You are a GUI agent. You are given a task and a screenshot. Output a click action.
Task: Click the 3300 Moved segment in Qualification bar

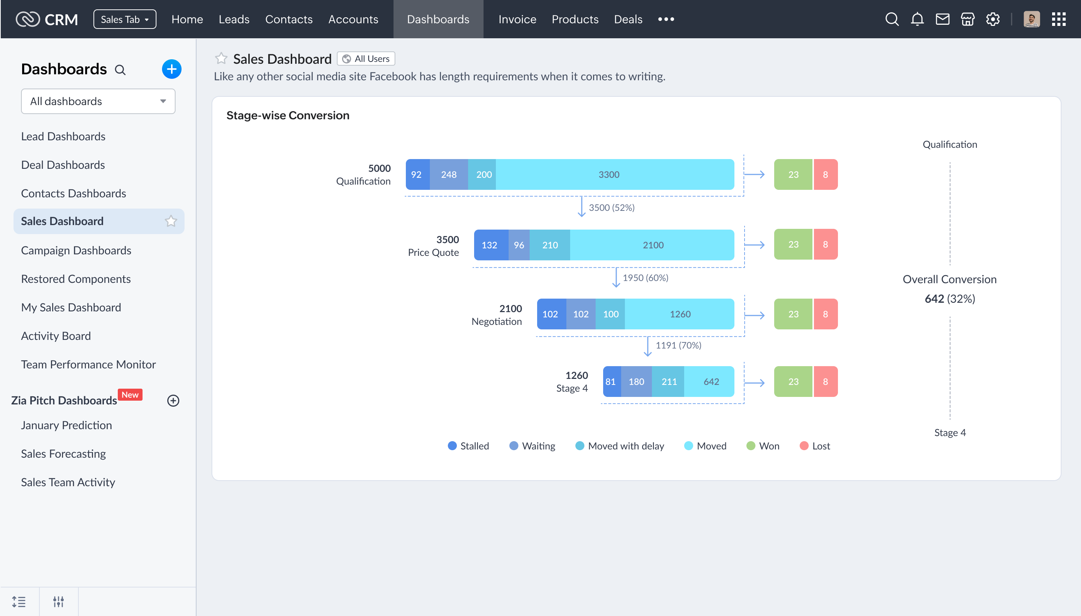[609, 174]
